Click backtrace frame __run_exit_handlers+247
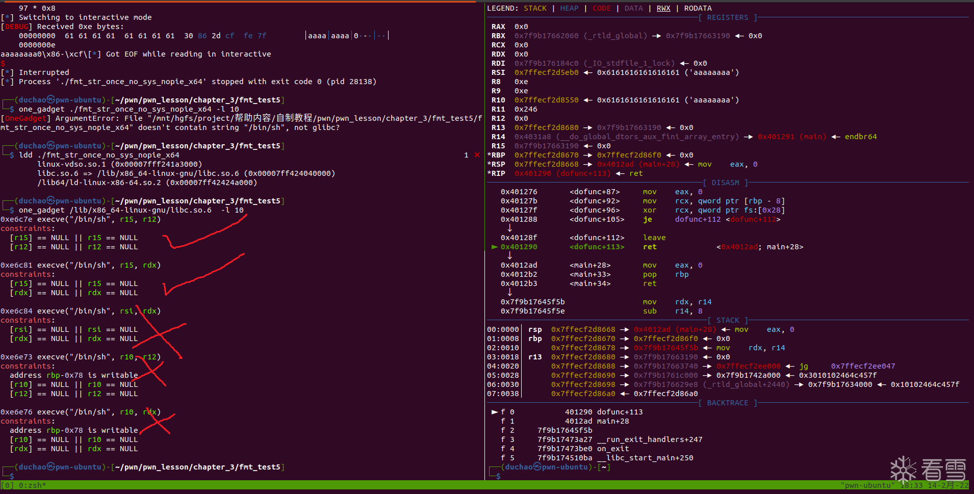Image resolution: width=974 pixels, height=494 pixels. tap(602, 439)
